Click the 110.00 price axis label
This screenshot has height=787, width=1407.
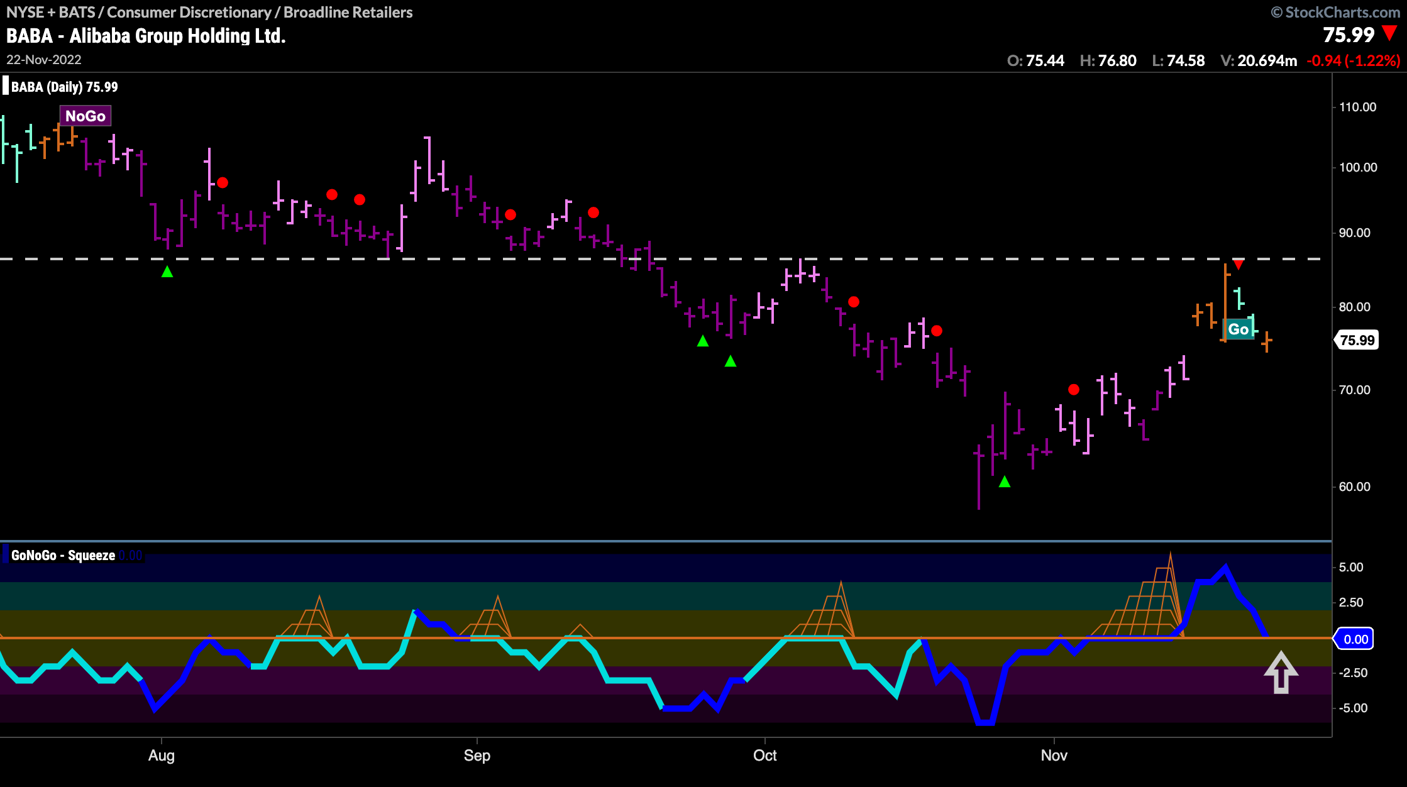click(x=1358, y=107)
